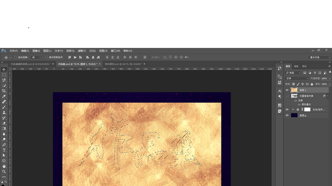
Task: Select the Lasso tool
Action: pos(4,80)
